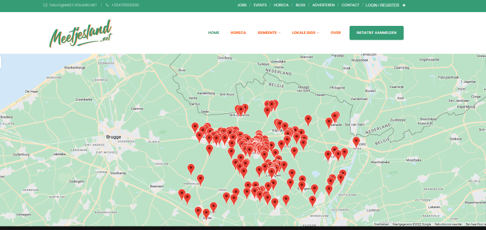Open Adverteren in the top bar
This screenshot has width=486, height=230.
323,5
